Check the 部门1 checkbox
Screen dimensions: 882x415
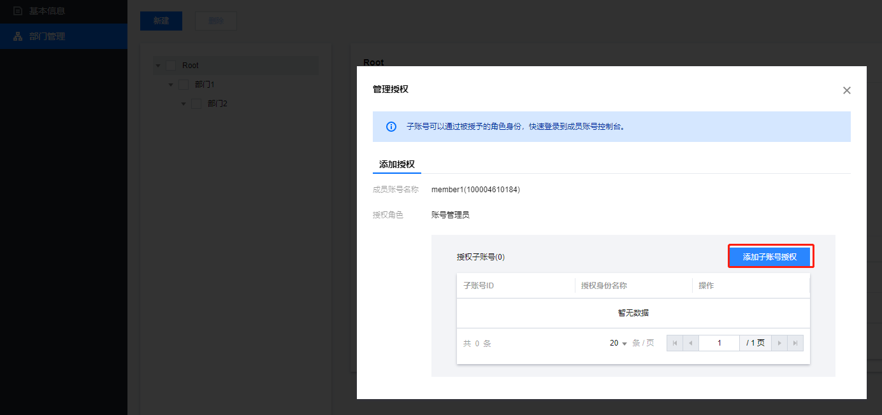tap(184, 85)
